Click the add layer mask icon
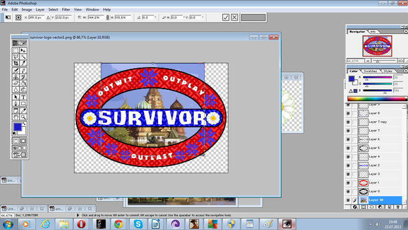 [x=363, y=207]
